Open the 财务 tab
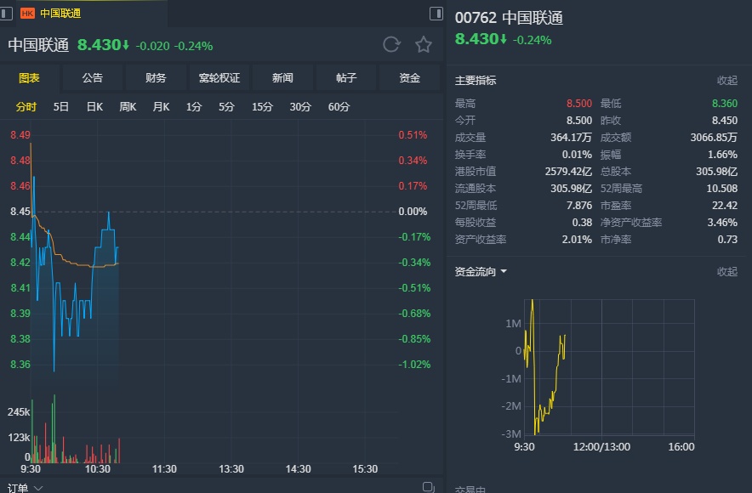 (156, 78)
